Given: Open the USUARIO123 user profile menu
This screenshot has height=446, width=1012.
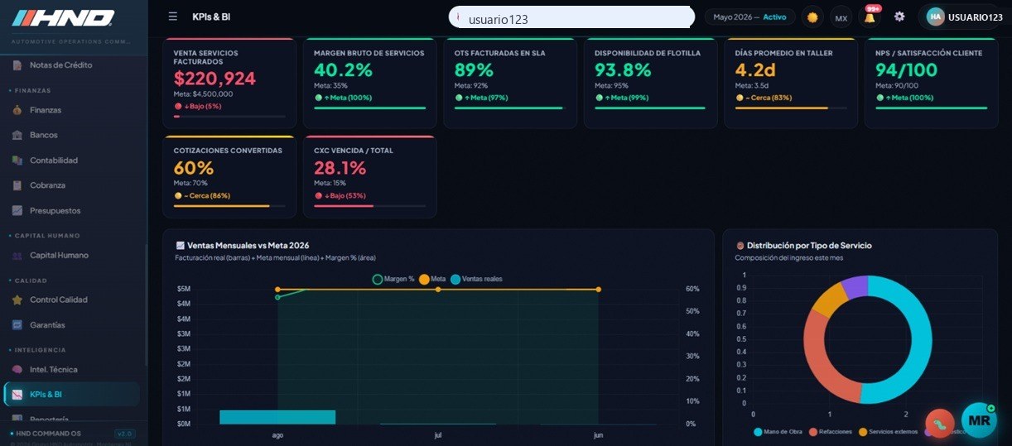Looking at the screenshot, I should coord(964,17).
